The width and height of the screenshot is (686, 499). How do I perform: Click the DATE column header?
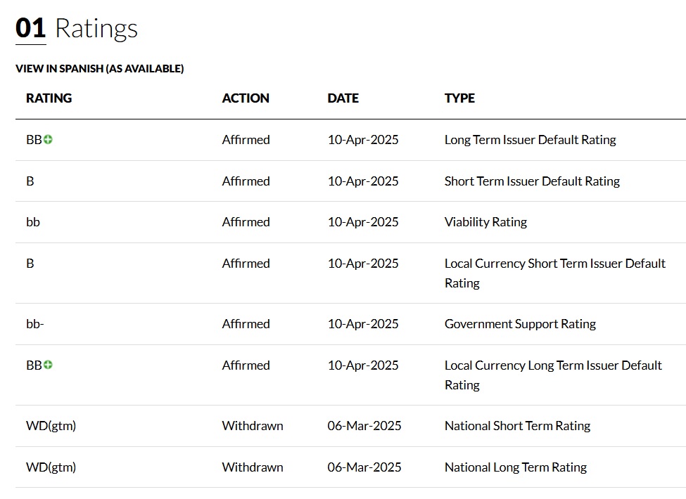343,98
